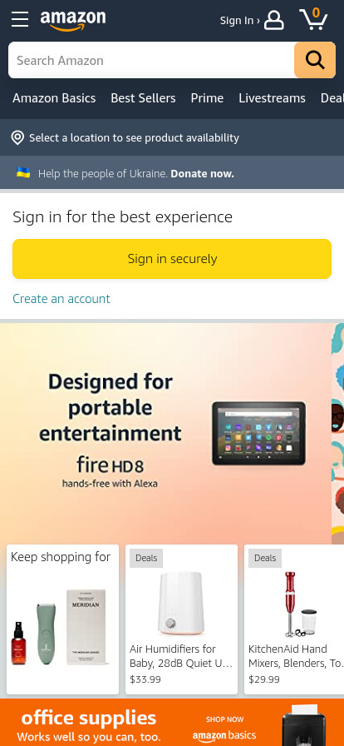The height and width of the screenshot is (746, 344).
Task: Open the shopping cart
Action: (313, 19)
